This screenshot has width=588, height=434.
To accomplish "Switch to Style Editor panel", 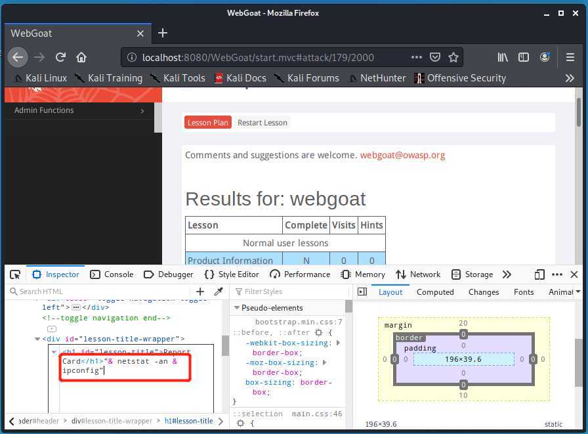I will coord(232,274).
